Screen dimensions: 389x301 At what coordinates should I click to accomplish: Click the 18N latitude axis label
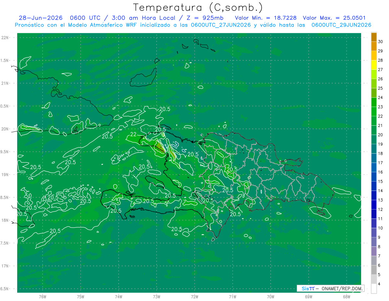tap(5, 220)
